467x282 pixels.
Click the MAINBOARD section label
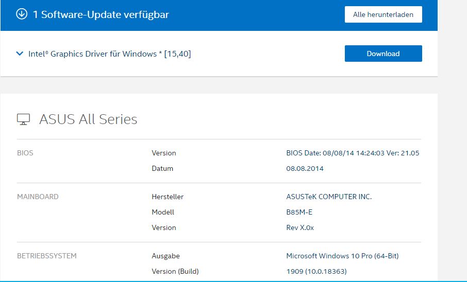pos(38,197)
